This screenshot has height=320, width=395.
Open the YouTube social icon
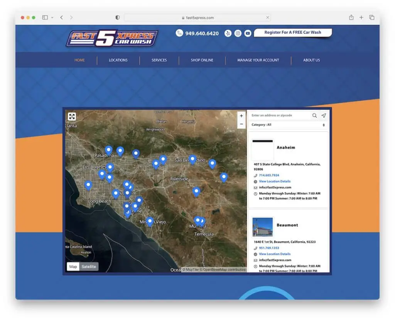248,33
